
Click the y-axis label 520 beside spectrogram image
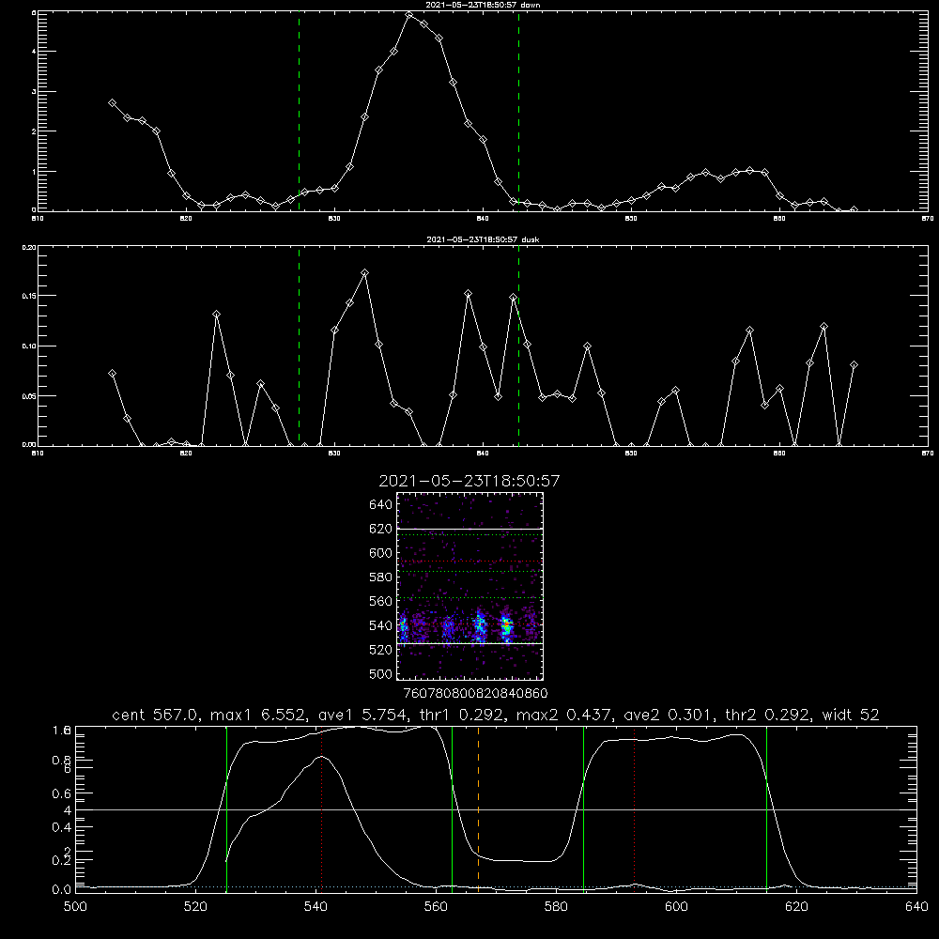tap(381, 650)
